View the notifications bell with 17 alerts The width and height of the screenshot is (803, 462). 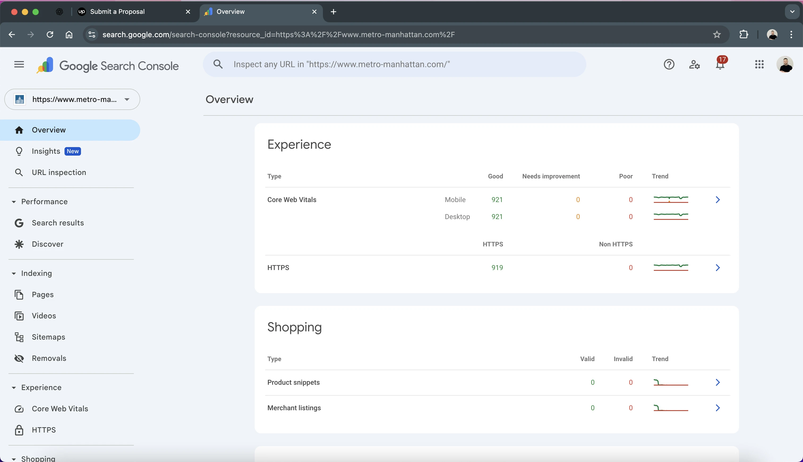point(720,63)
